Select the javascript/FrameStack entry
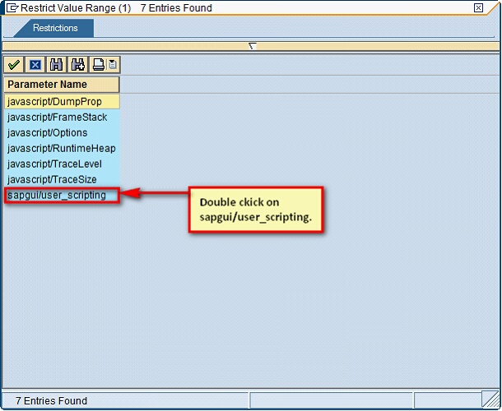Image resolution: width=502 pixels, height=411 pixels. (58, 118)
